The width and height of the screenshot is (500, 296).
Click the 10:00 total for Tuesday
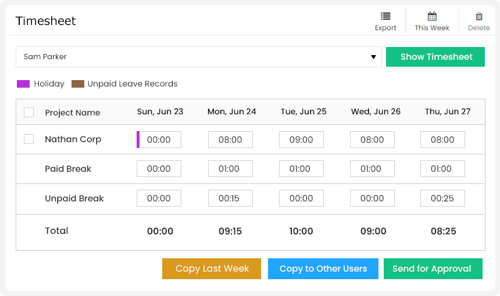[301, 231]
